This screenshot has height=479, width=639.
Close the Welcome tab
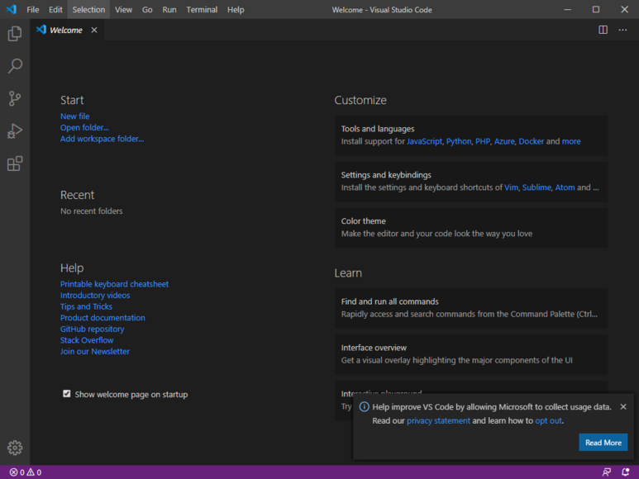(94, 30)
